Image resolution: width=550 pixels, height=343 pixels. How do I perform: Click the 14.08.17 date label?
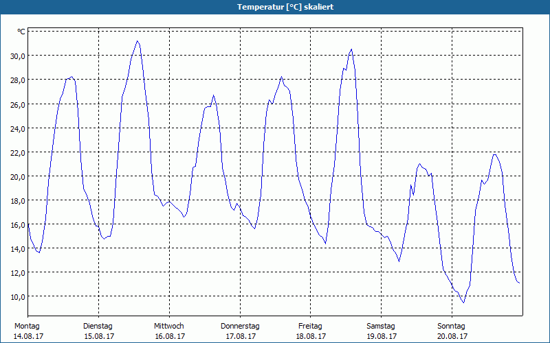[x=28, y=336]
